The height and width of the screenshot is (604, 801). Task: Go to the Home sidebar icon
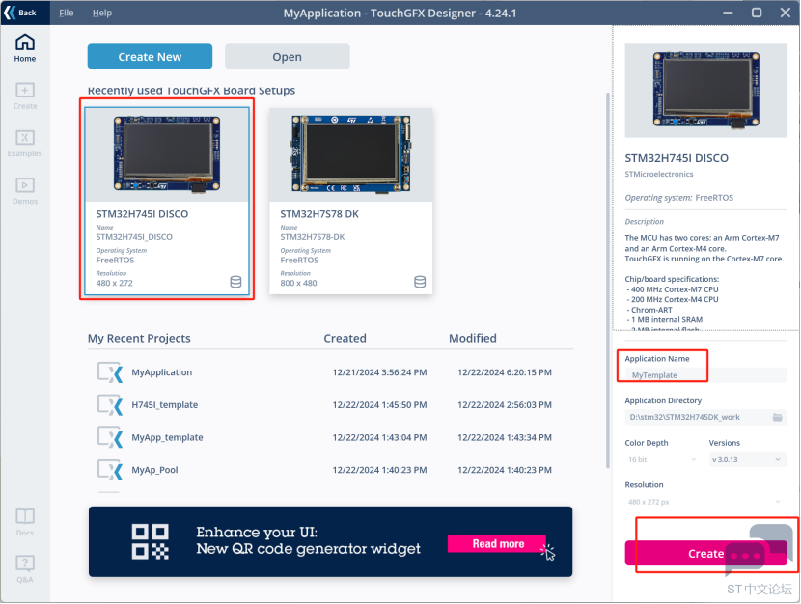coord(24,48)
